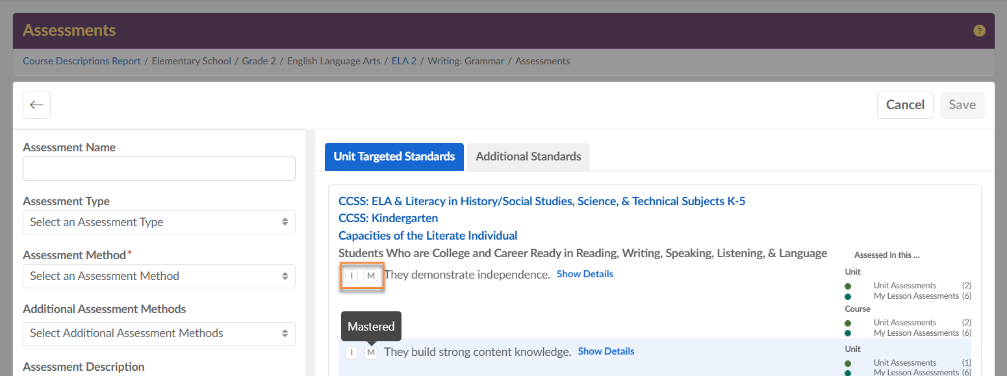Toggle Mastered for 'build strong content knowledge'
The height and width of the screenshot is (376, 1007).
[371, 353]
